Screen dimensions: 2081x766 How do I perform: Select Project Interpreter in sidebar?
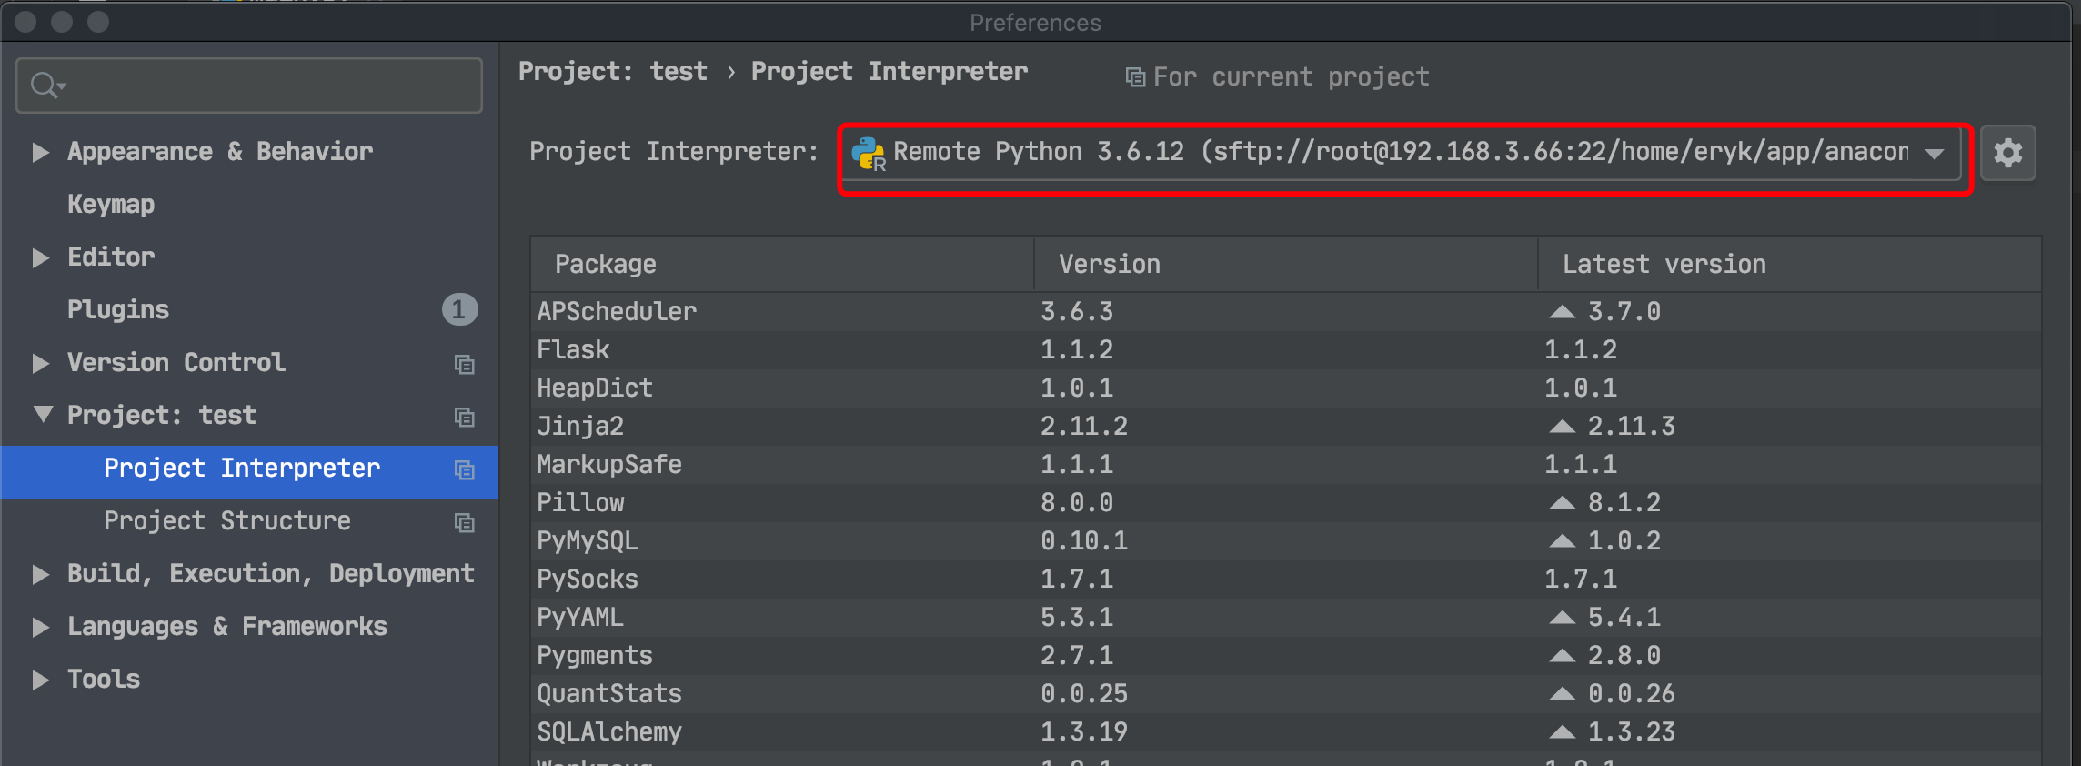pyautogui.click(x=249, y=471)
